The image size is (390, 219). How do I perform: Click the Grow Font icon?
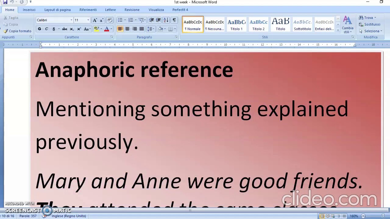[x=95, y=20]
